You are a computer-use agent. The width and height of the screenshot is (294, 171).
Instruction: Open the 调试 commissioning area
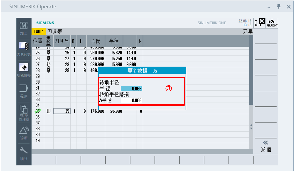point(24,154)
